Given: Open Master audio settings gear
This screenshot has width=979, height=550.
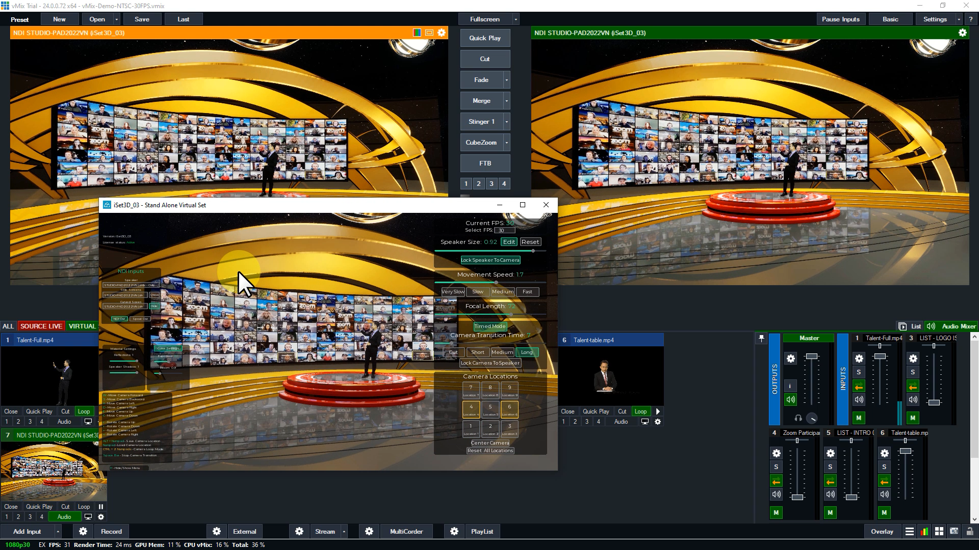Looking at the screenshot, I should pyautogui.click(x=790, y=359).
